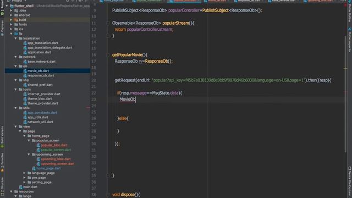Toggle code fold at getPopularMovie line 16
This screenshot has height=198, width=352.
pyautogui.click(x=108, y=54)
